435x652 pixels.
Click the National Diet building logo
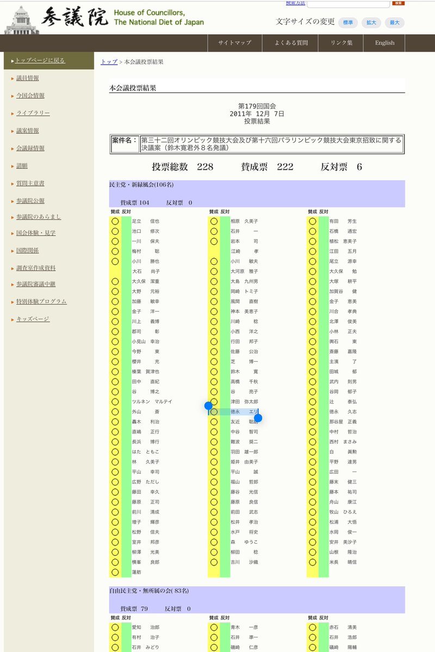22,20
